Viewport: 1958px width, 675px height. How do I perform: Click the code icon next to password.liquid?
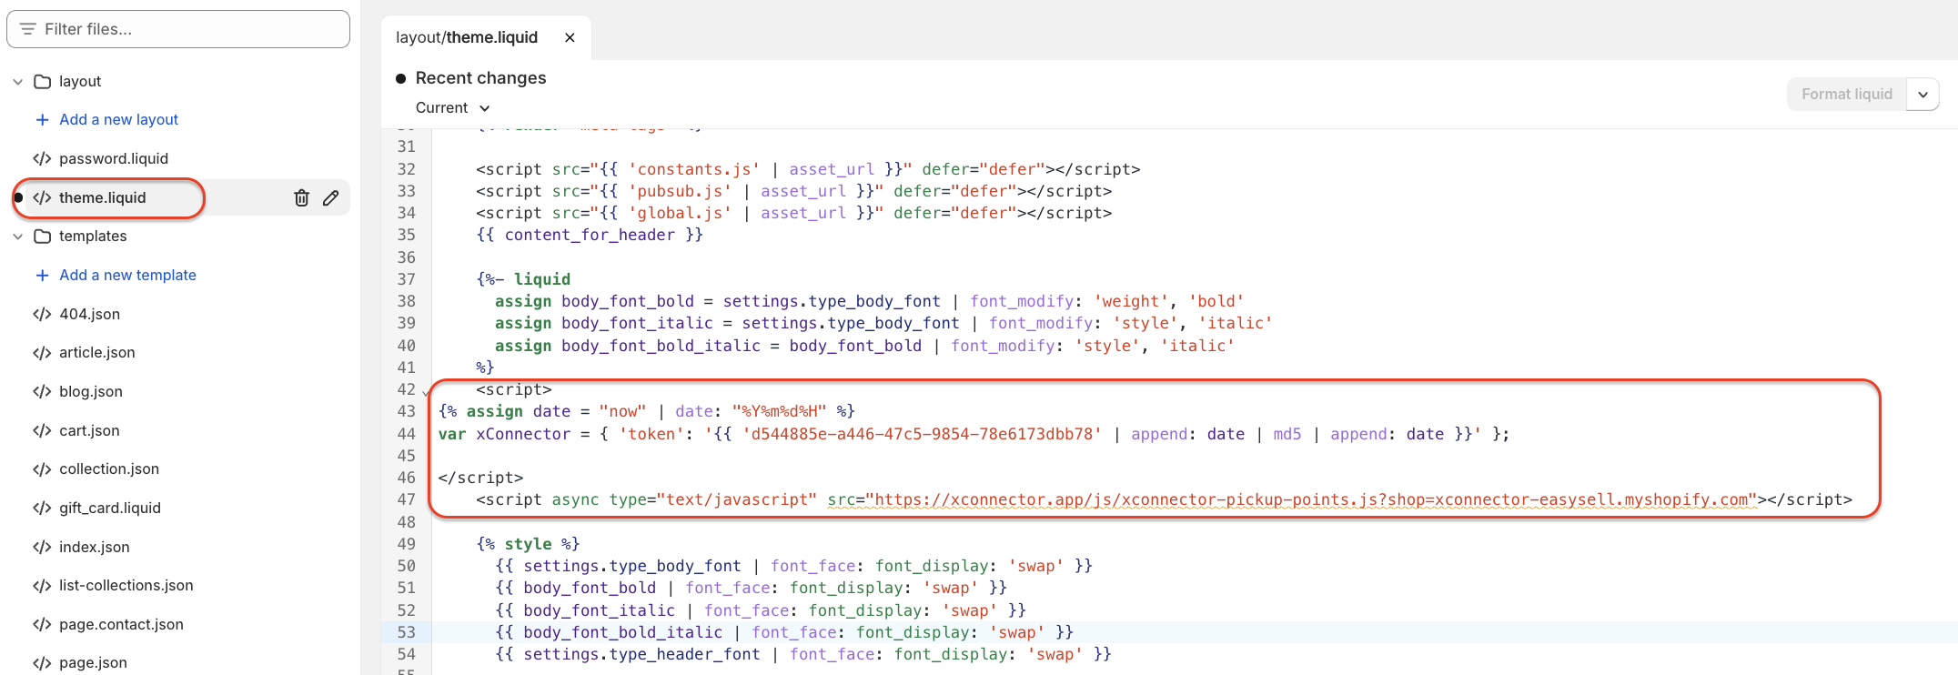42,158
